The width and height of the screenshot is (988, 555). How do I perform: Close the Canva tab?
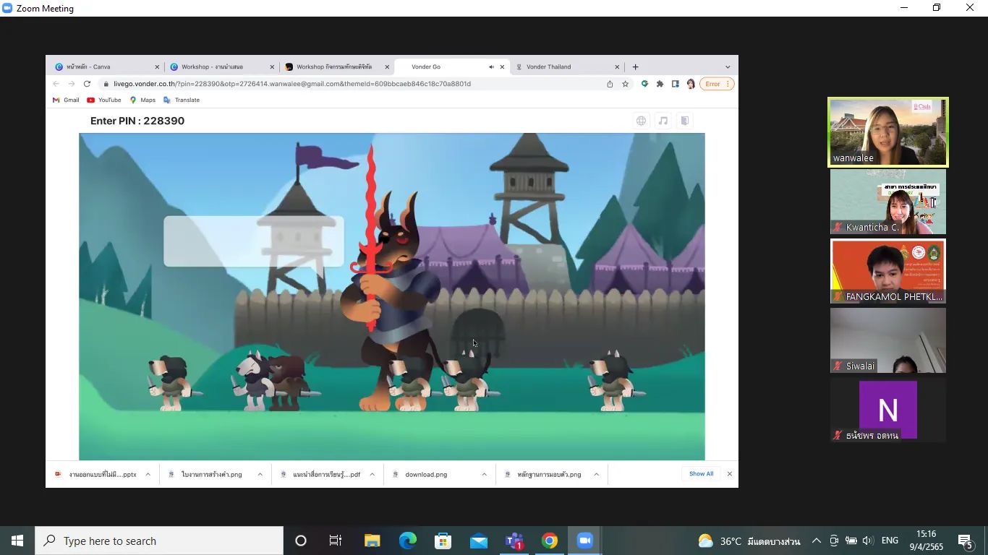coord(157,66)
